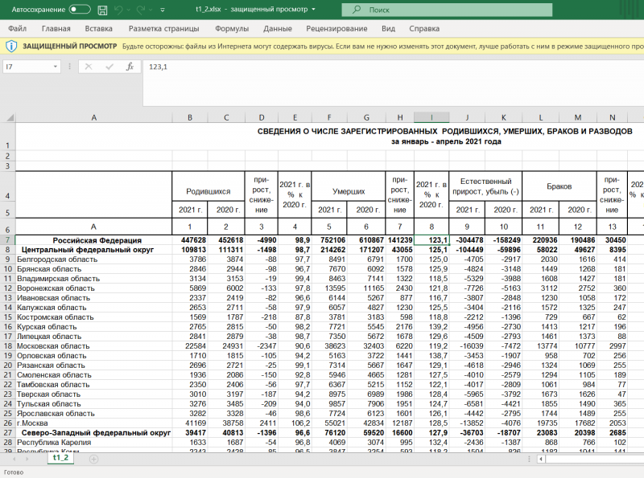This screenshot has height=478, width=644.
Task: Open the Разметка страницы tab
Action: coord(164,29)
